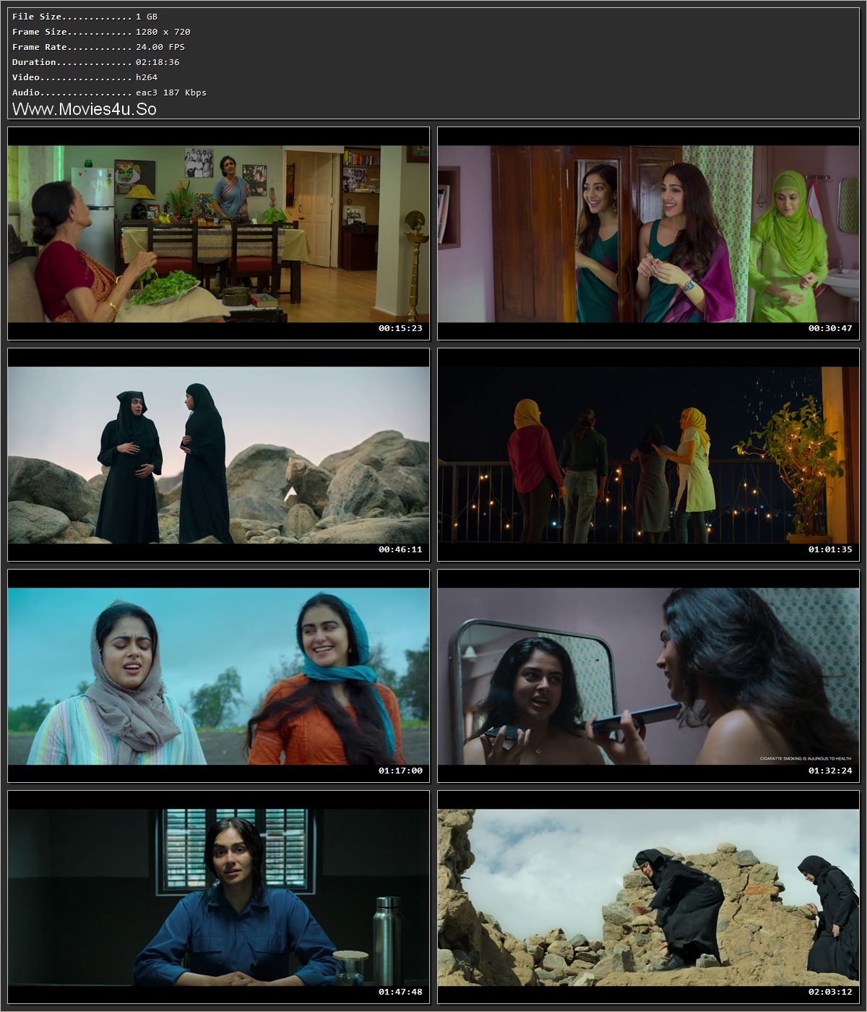Viewport: 867px width, 1012px height.
Task: Click the thumbnail timestamped 00:15:23
Action: tap(218, 233)
